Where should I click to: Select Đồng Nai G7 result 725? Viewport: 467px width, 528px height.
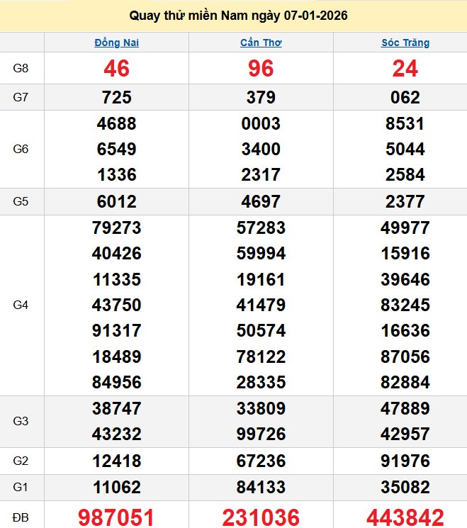(x=116, y=98)
